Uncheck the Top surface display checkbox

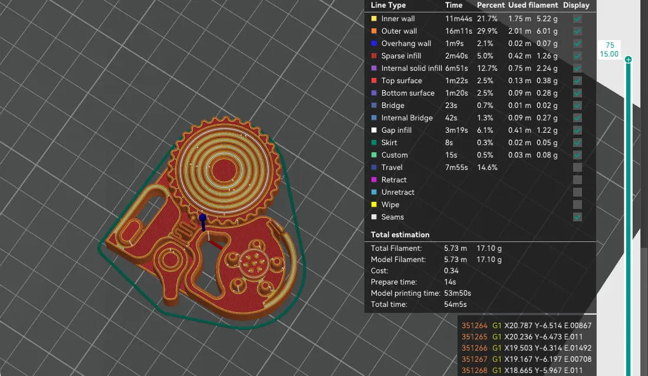(x=577, y=81)
